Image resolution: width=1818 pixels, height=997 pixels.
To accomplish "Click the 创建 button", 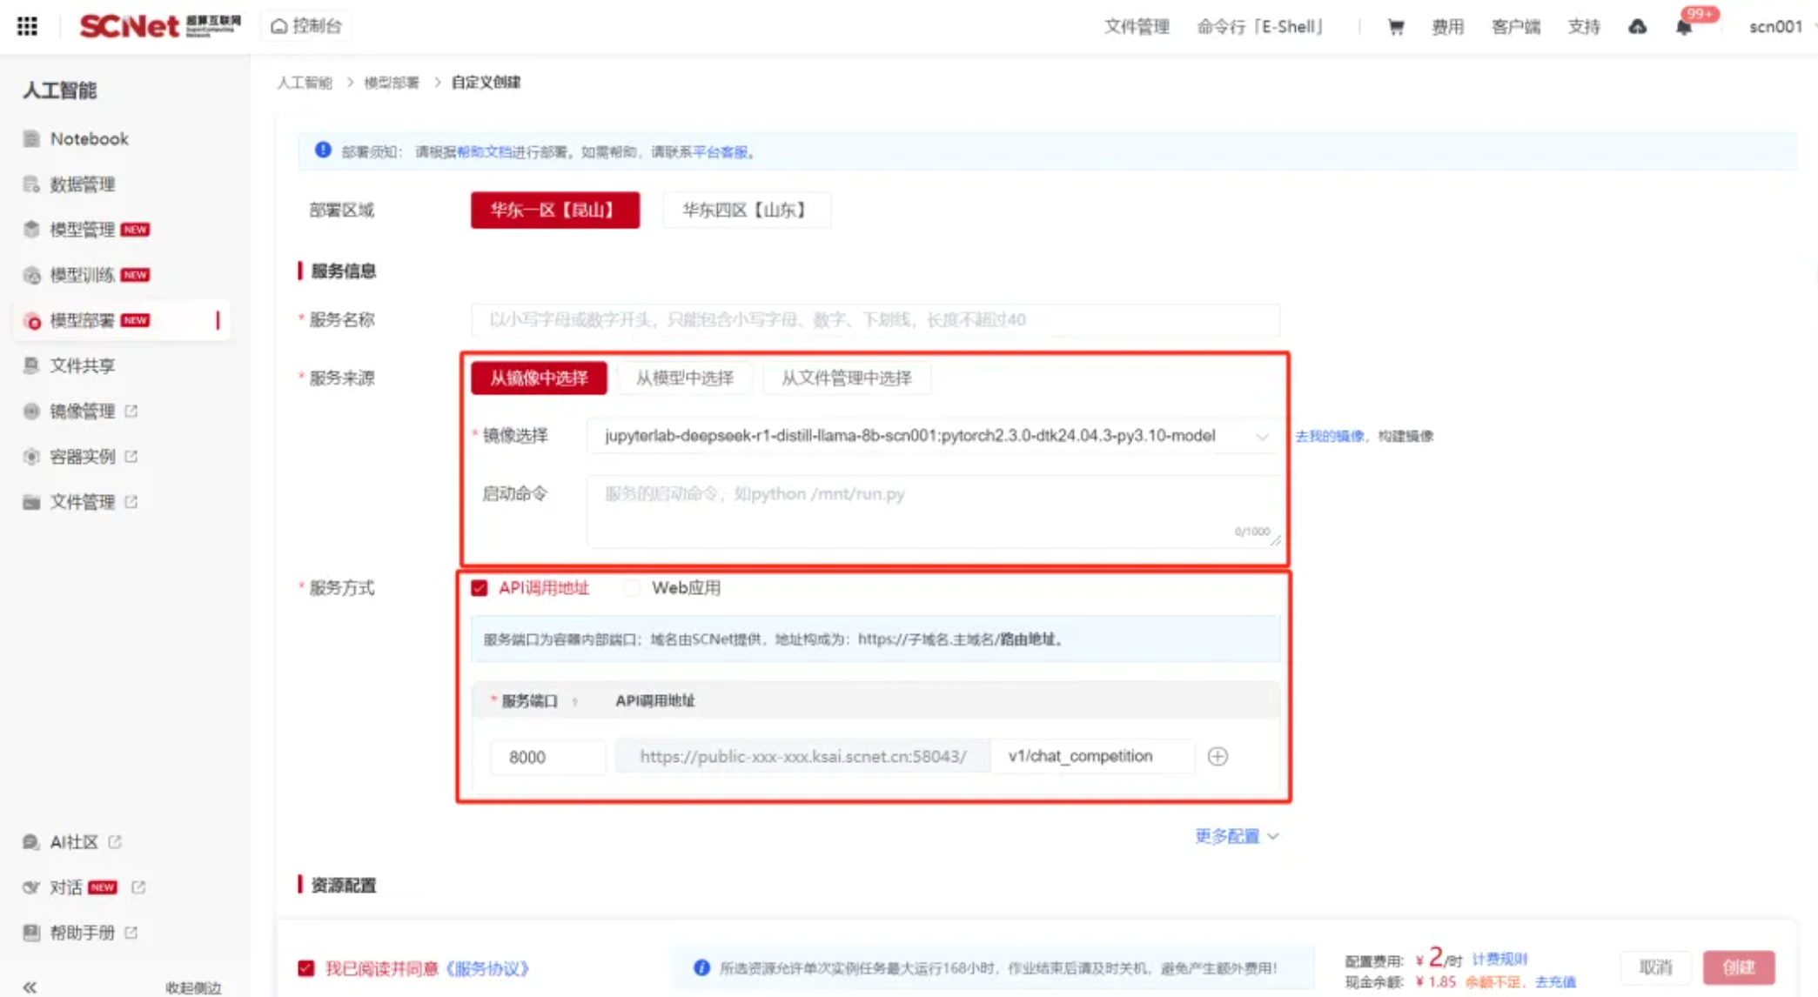I will pos(1738,967).
